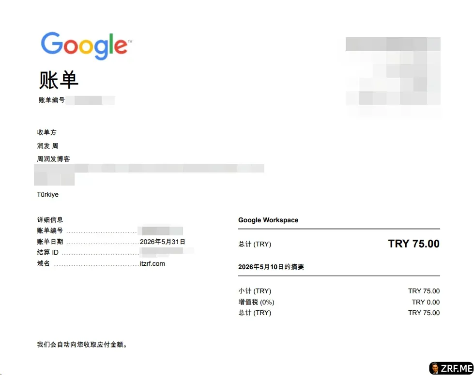The image size is (474, 375).
Task: Select the domain itzrf.com
Action: click(x=153, y=263)
